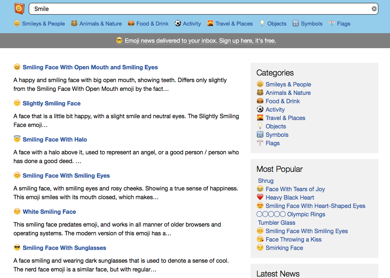Open Smirking Face in Most Popular
The image size is (390, 278).
point(284,248)
